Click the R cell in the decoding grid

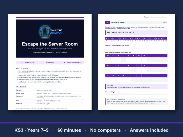(134, 56)
